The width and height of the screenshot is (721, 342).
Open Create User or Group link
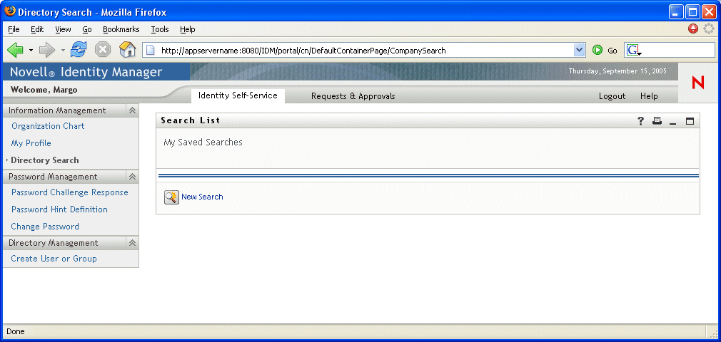pos(54,259)
